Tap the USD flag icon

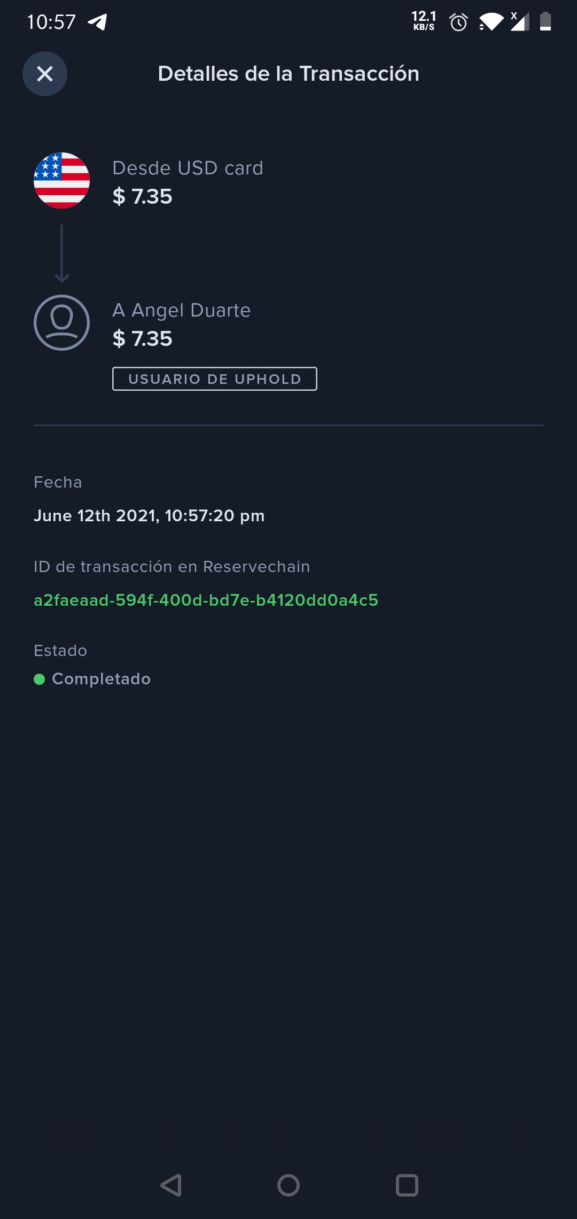pos(61,181)
